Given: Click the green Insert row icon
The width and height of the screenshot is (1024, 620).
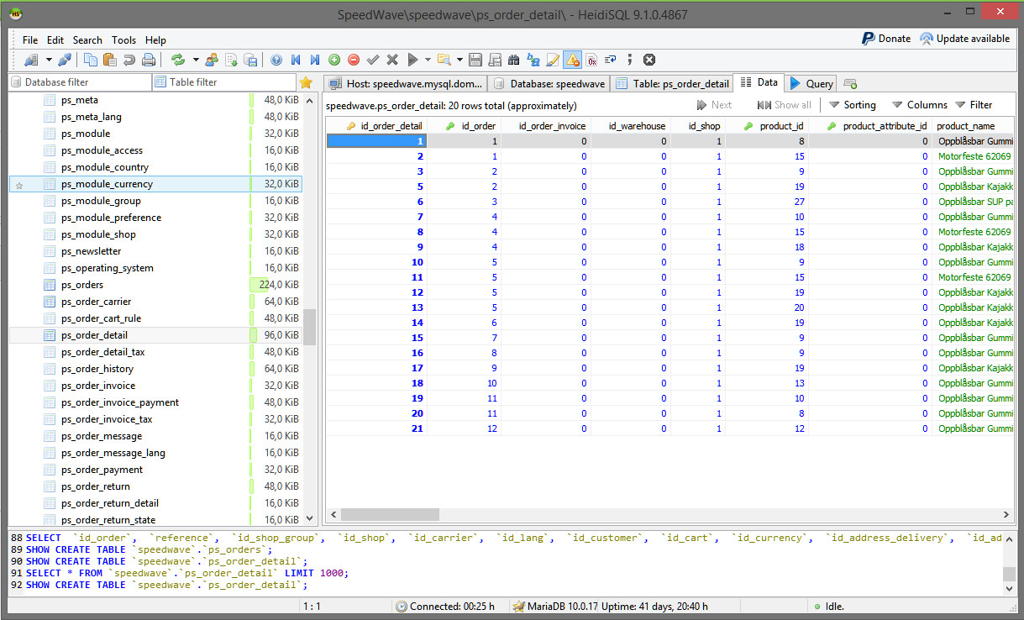Looking at the screenshot, I should (x=334, y=60).
